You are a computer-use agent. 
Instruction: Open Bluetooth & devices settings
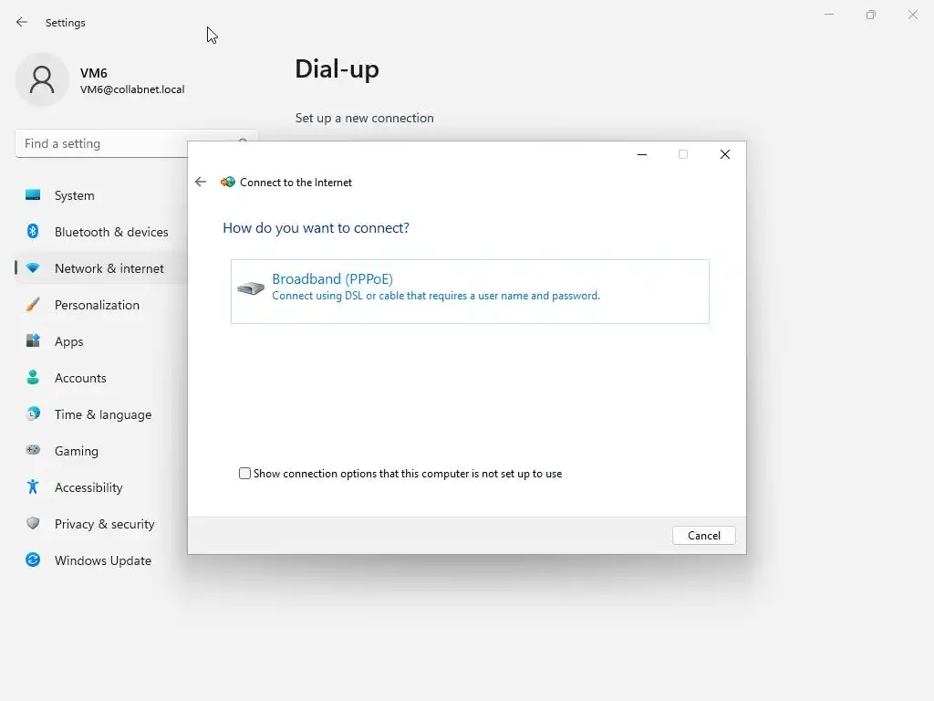coord(101,232)
